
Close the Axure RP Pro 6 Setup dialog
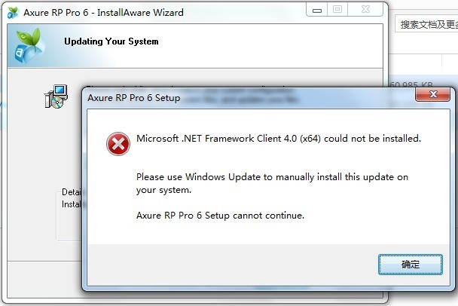tap(432, 94)
